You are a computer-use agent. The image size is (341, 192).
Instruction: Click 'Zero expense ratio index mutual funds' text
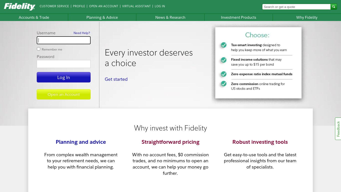262,74
